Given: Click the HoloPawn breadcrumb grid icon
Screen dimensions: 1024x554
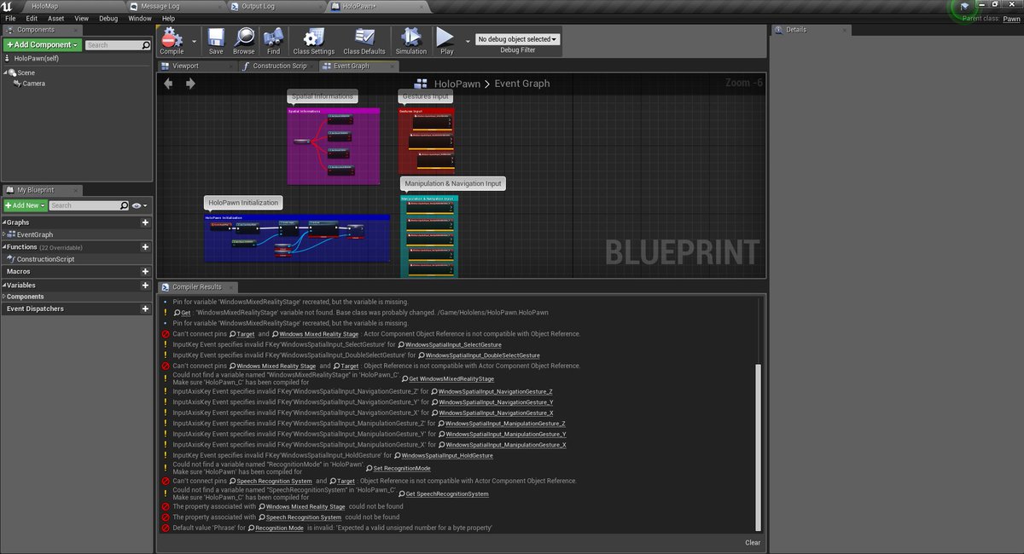Looking at the screenshot, I should tap(420, 84).
